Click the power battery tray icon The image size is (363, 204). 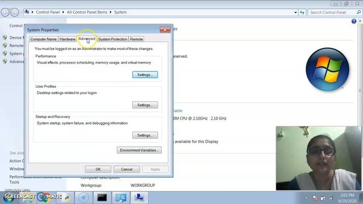pos(323,198)
